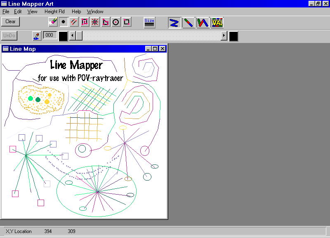
Task: Click the 000 color value field
Action: click(x=50, y=35)
